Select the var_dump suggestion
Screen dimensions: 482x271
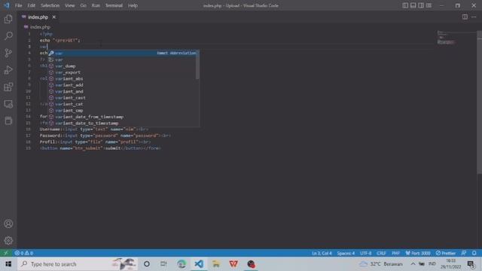122,66
